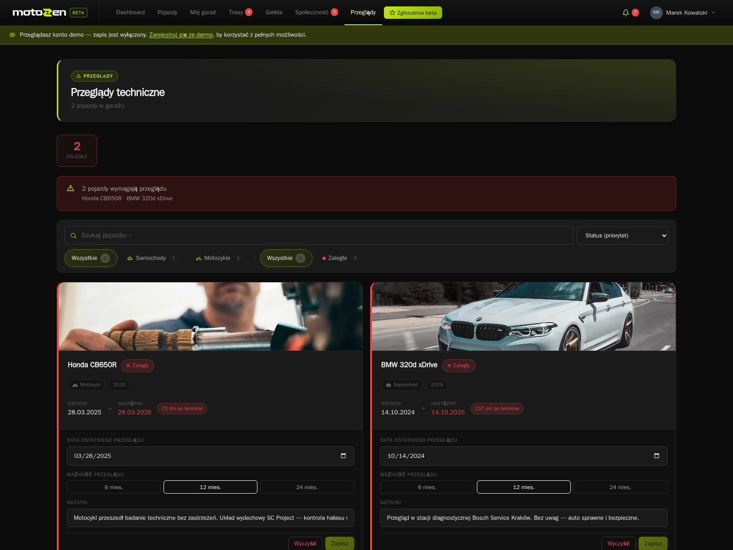Click the Szukaj pojazdu search field
733x550 pixels.
pyautogui.click(x=319, y=236)
